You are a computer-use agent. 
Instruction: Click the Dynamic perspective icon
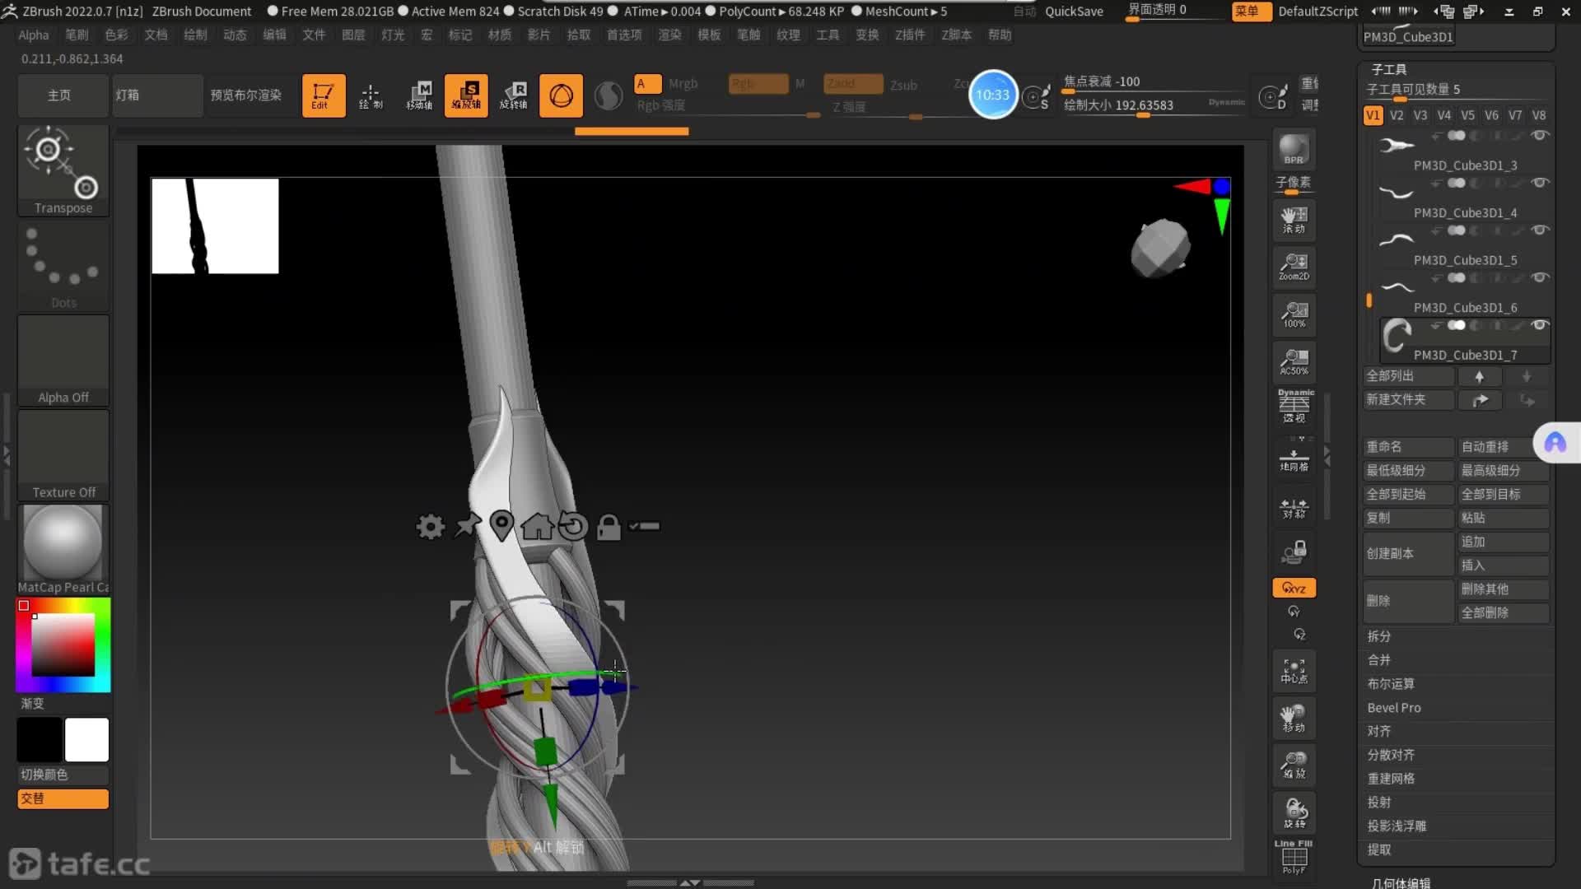(x=1295, y=407)
